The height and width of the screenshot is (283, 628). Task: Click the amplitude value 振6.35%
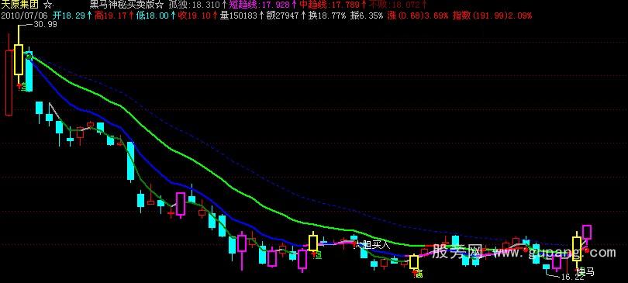click(366, 16)
